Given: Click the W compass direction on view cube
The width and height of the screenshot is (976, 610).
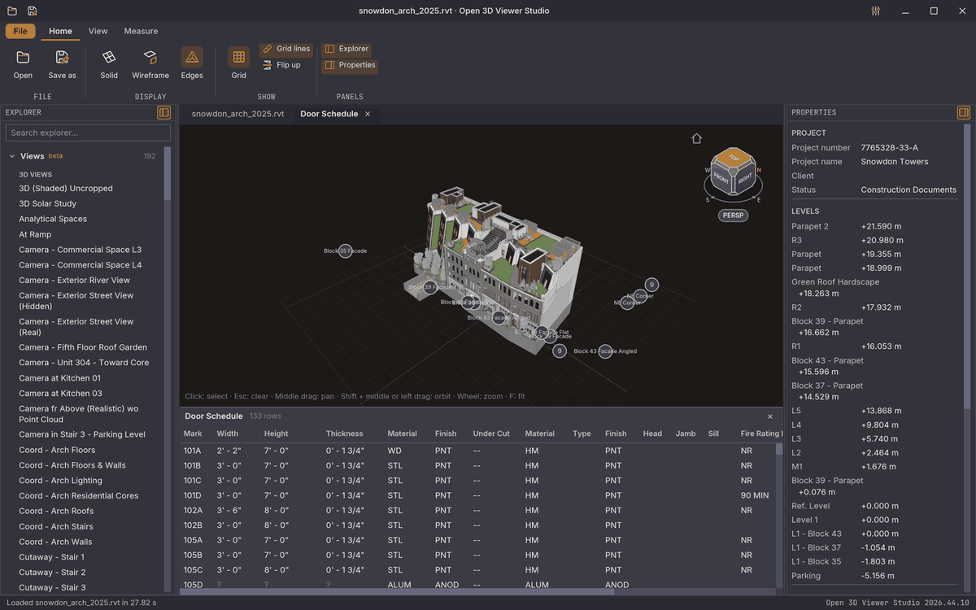Looking at the screenshot, I should point(708,170).
